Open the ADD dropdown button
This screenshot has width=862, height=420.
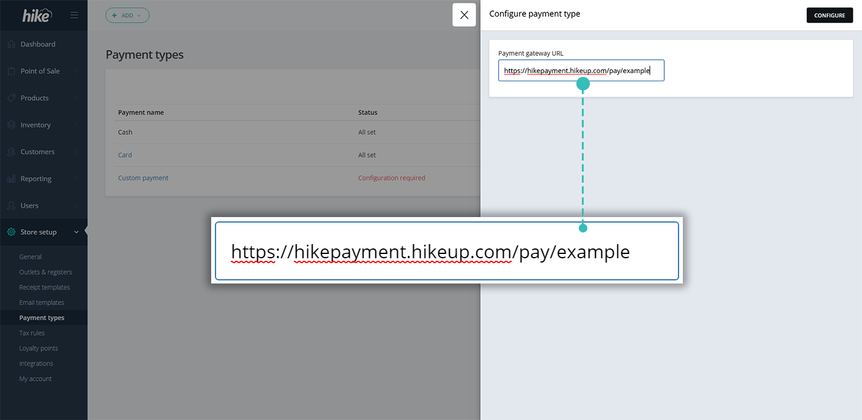point(127,15)
